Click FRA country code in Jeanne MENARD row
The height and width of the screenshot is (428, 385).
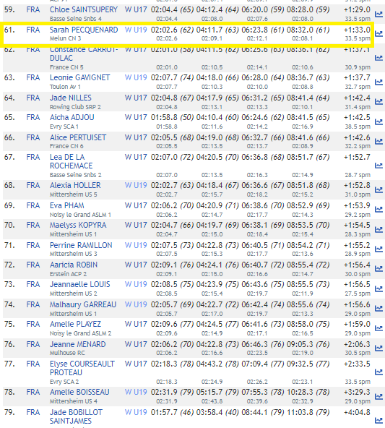[33, 344]
